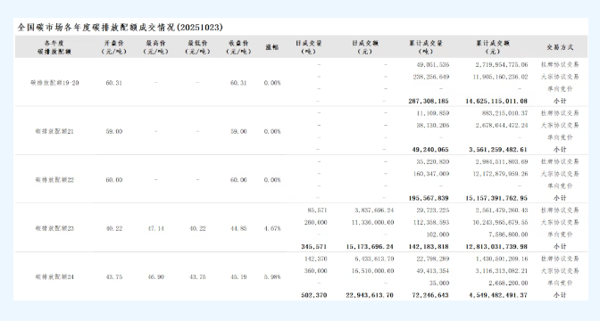Click daily amount 16,510,000.00

click(372, 271)
